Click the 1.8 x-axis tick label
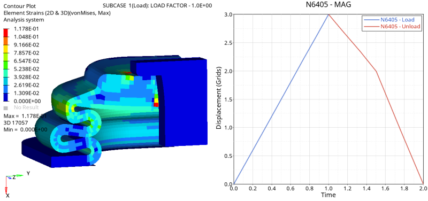428x201 pixels. [x=404, y=189]
